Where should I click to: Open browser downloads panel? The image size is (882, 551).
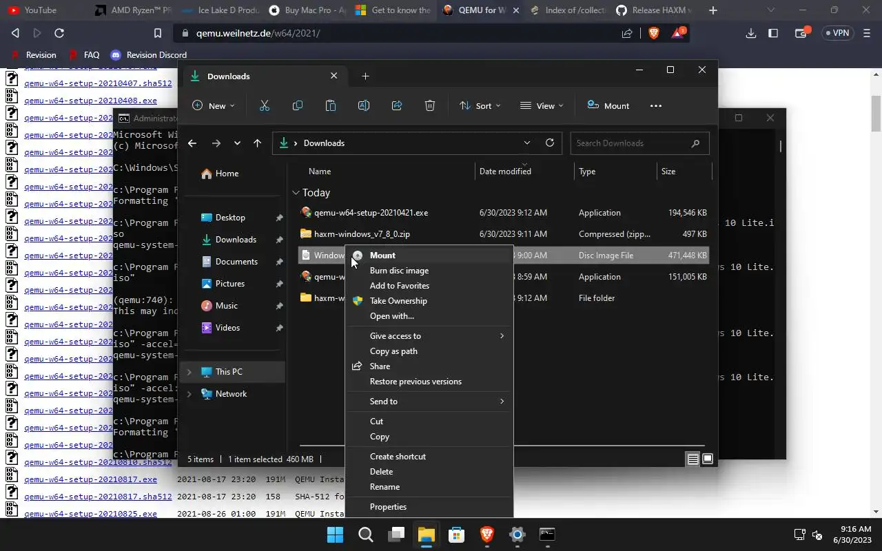[751, 33]
